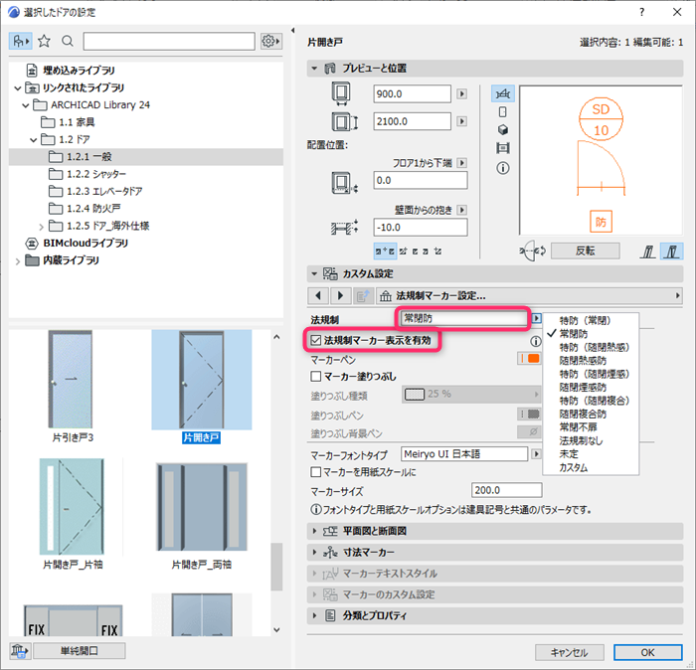Viewport: 696px width, 670px height.
Task: Select the 1.2.3 エレベータドア folder
Action: click(x=95, y=191)
